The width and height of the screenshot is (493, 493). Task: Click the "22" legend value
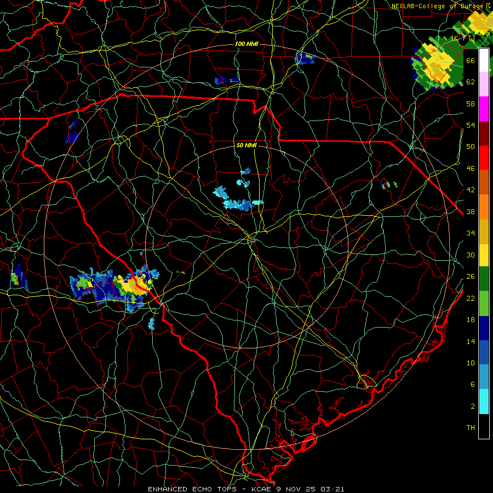pyautogui.click(x=471, y=299)
